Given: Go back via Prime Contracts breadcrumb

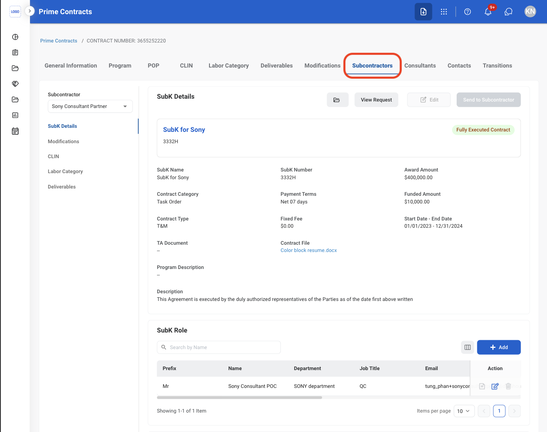Looking at the screenshot, I should click(x=59, y=41).
